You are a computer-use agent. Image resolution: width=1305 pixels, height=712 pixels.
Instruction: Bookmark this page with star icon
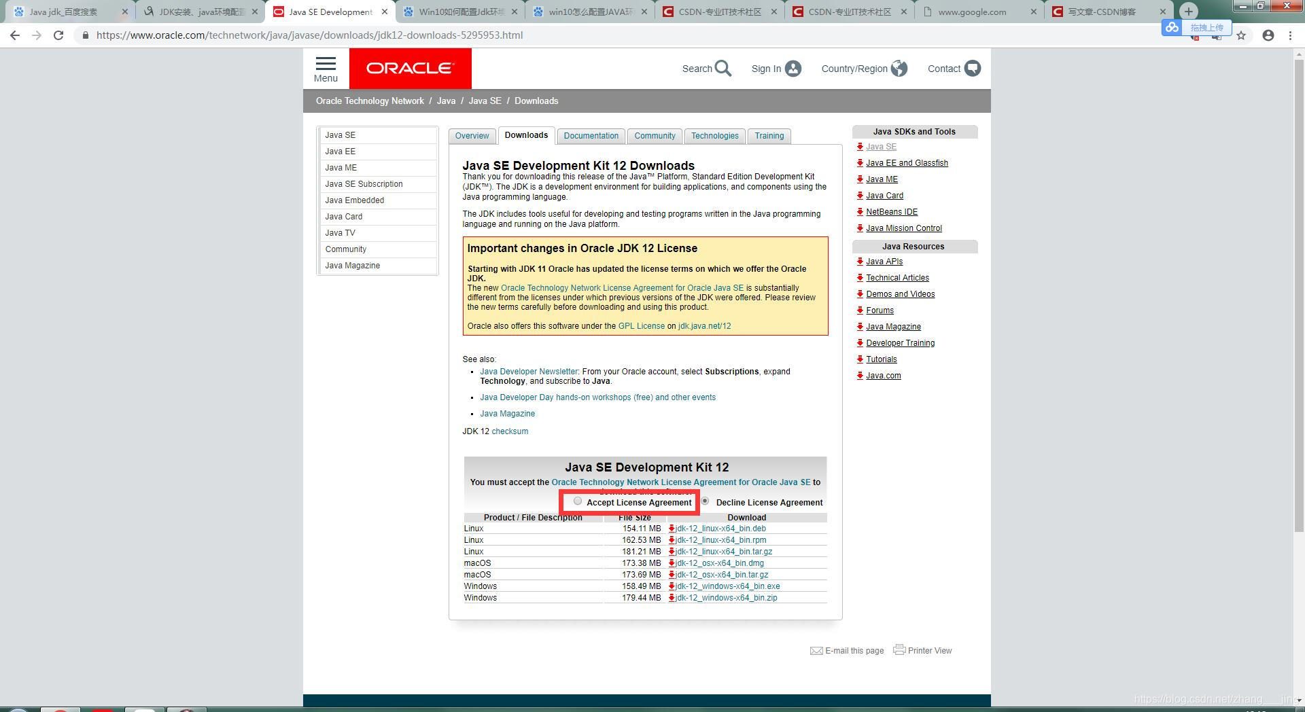tap(1241, 35)
